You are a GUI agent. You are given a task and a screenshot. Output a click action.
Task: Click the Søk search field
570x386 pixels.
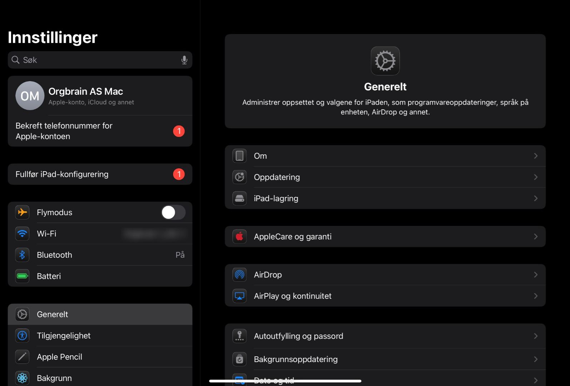click(97, 60)
